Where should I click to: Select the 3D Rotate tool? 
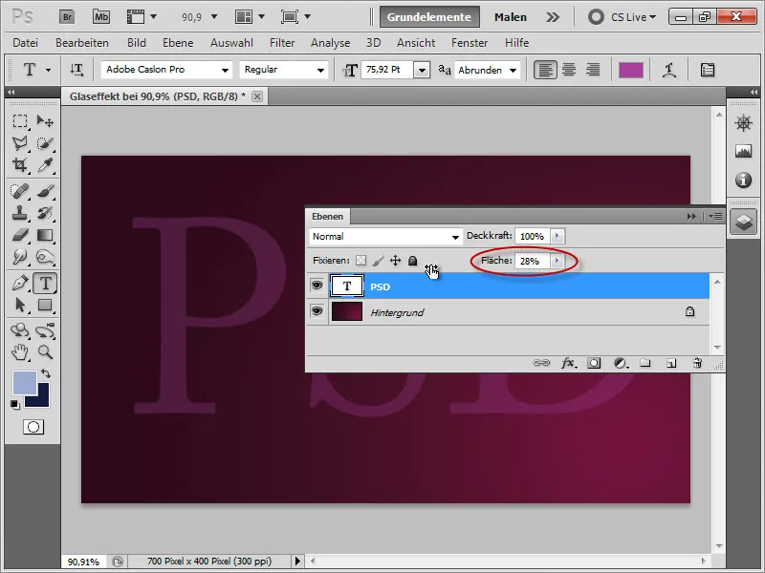[x=20, y=330]
